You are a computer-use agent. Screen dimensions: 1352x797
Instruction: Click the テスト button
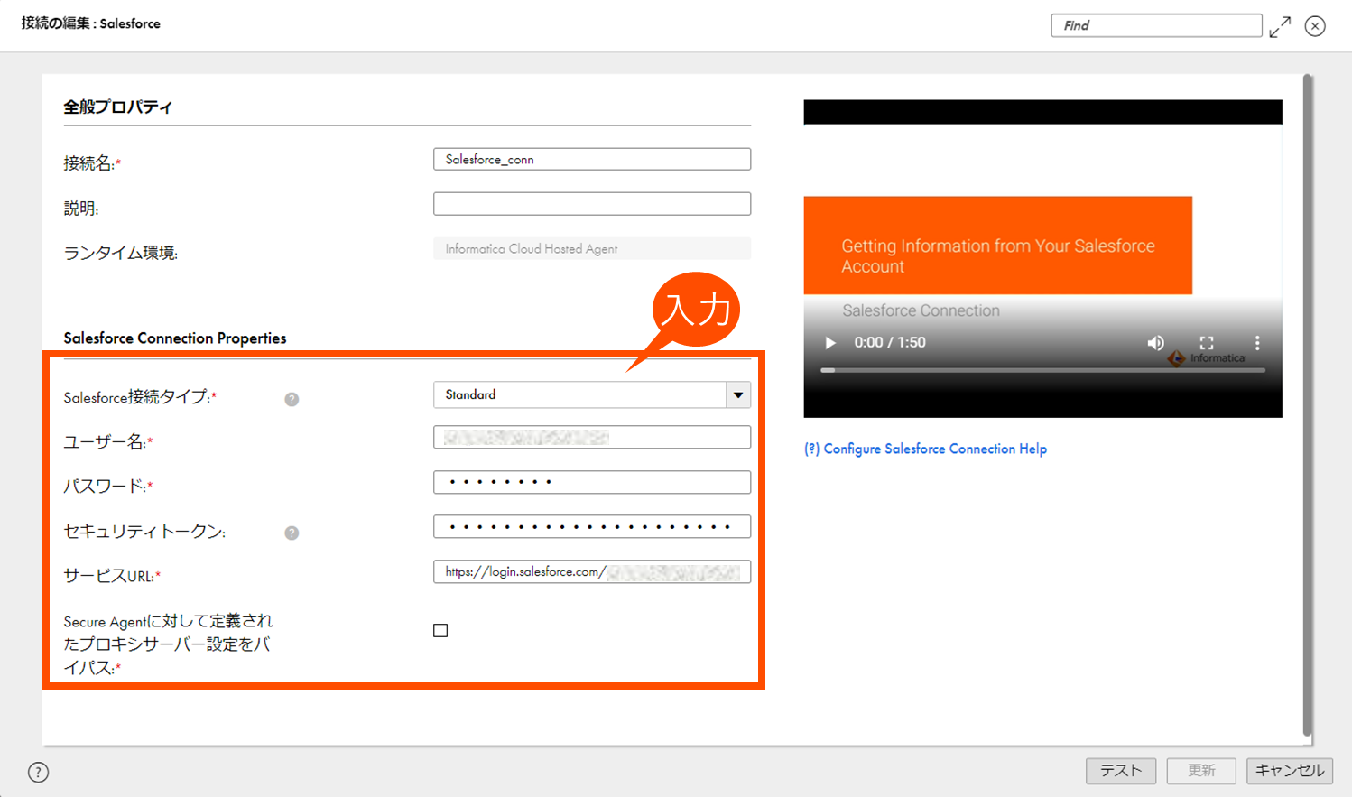pos(1121,770)
